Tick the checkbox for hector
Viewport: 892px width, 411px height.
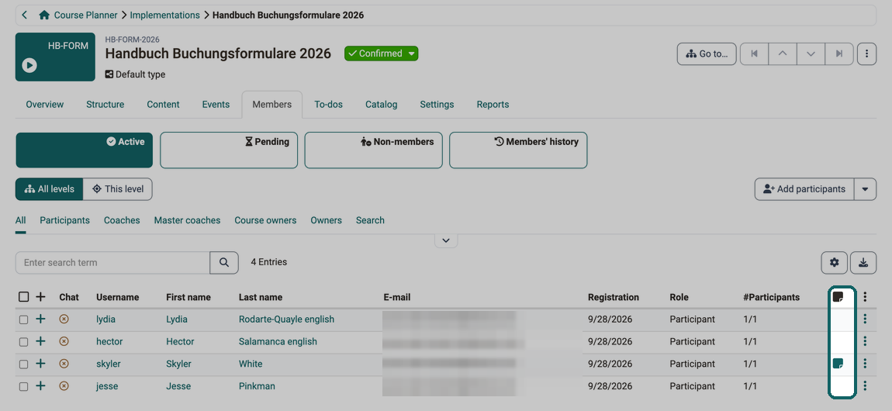[x=23, y=342]
